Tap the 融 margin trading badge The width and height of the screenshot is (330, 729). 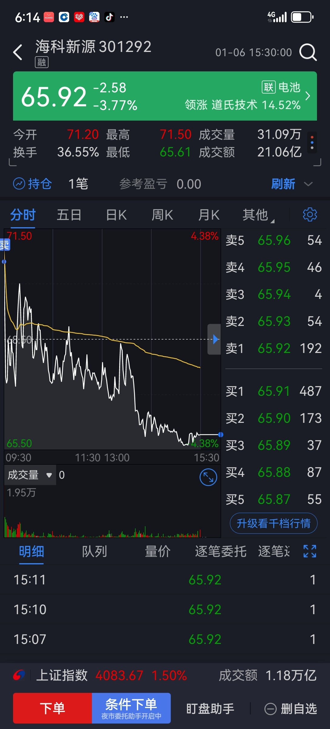(x=42, y=62)
